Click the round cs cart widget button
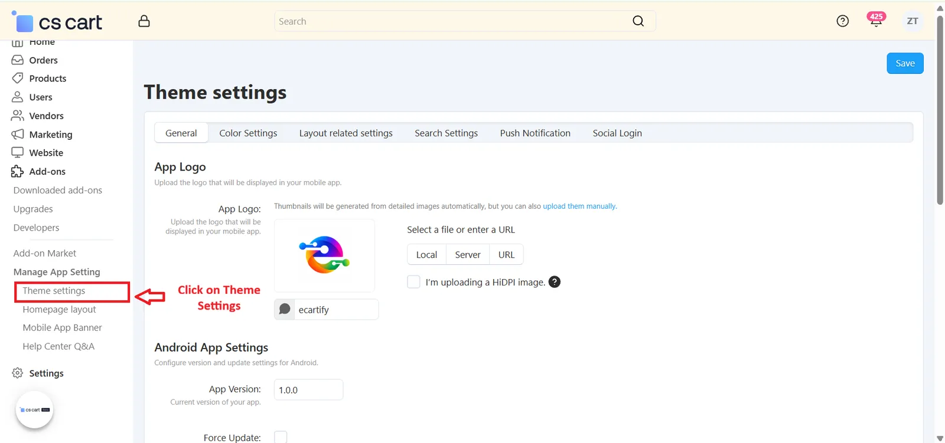The height and width of the screenshot is (443, 945). click(x=35, y=410)
